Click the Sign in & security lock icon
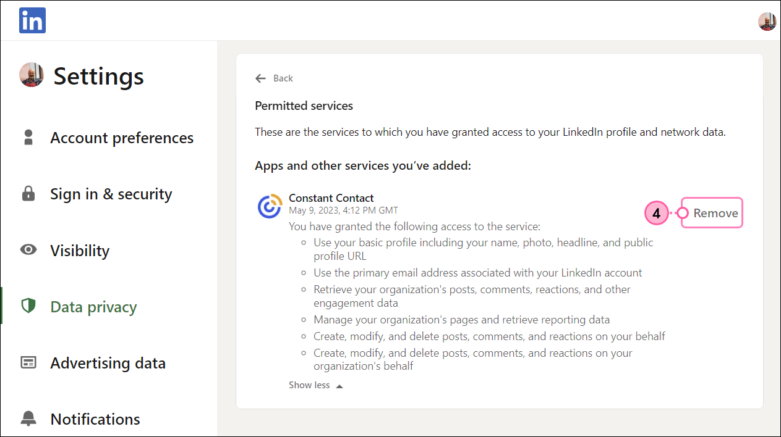 (28, 194)
